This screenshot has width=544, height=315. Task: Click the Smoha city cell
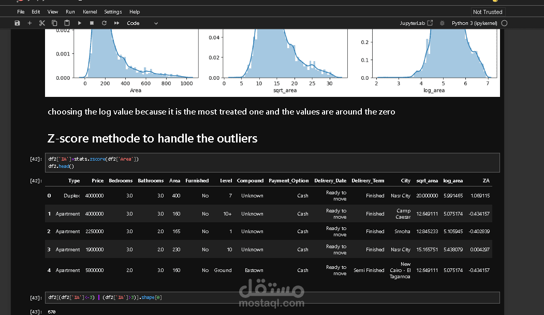tap(403, 232)
